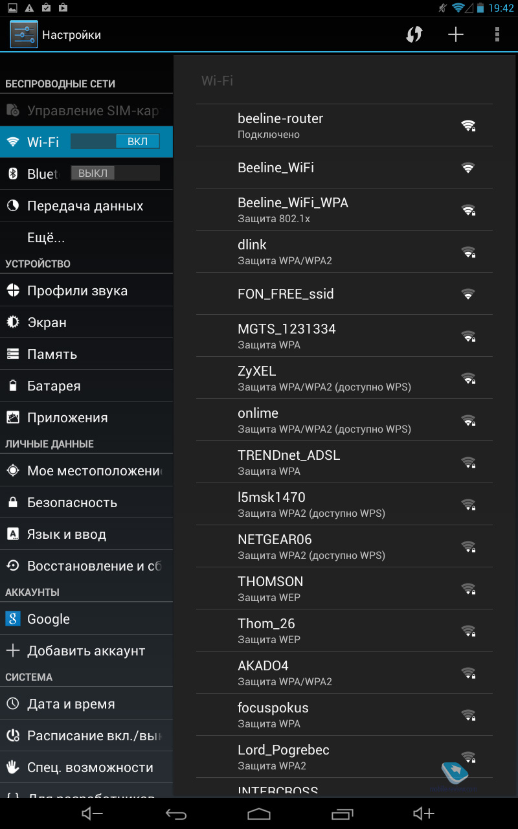Image resolution: width=518 pixels, height=829 pixels.
Task: Tap Добавить аккаунт
Action: 86,651
